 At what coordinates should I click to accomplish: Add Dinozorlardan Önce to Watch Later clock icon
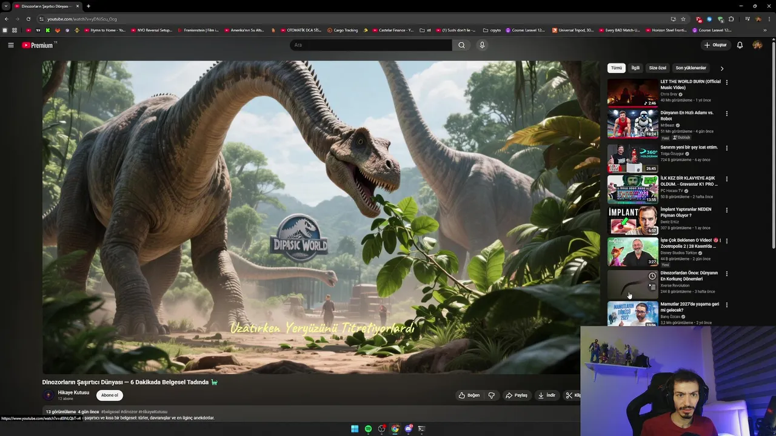point(652,276)
